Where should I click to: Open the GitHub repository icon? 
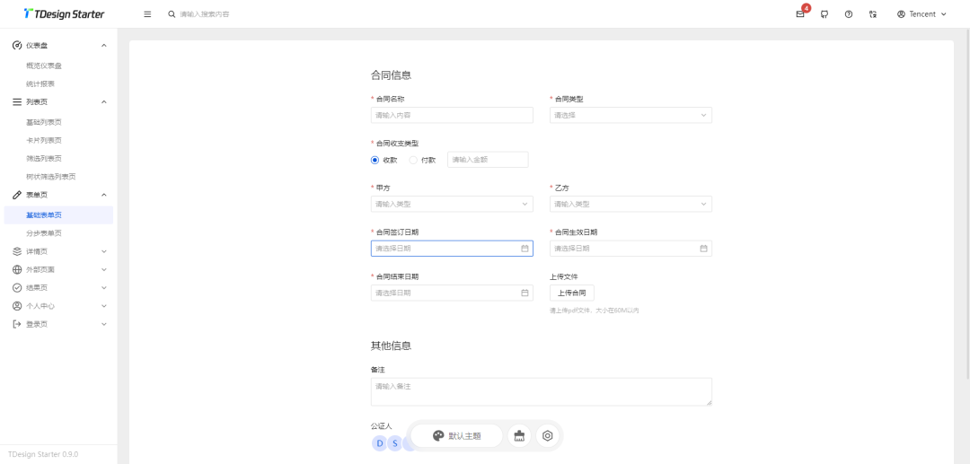(x=824, y=14)
